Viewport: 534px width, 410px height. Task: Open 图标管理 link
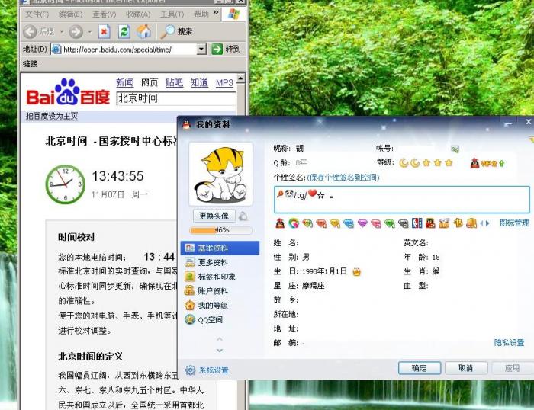point(515,223)
